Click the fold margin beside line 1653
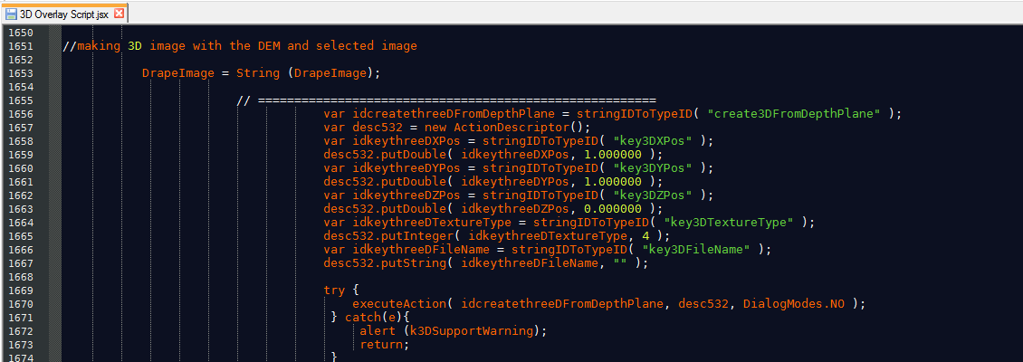This screenshot has width=1023, height=362. pos(55,73)
